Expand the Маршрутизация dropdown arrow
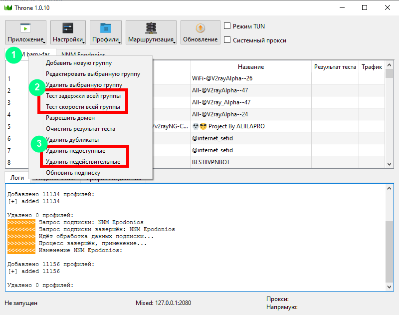Screen dimensions: 399x315 (174, 41)
